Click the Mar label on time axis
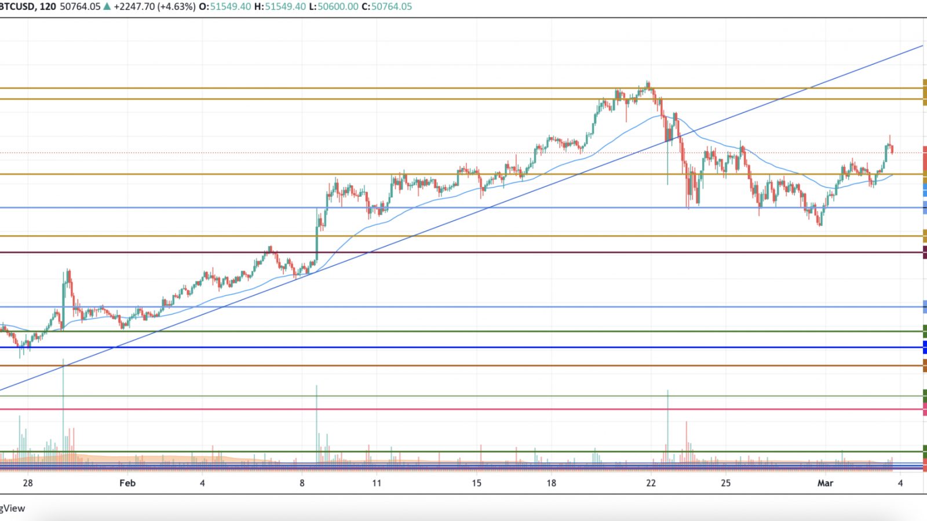 [x=825, y=483]
